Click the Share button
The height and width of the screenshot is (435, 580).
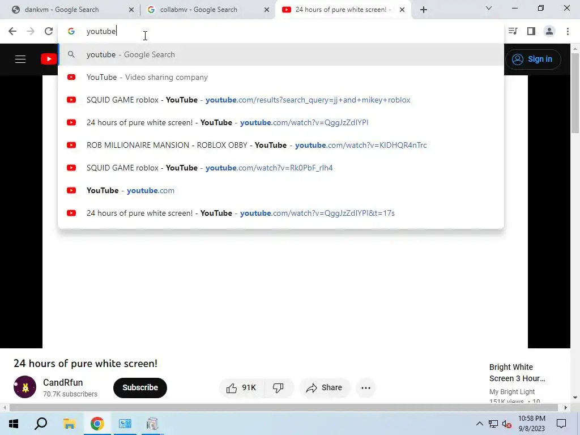coord(325,387)
